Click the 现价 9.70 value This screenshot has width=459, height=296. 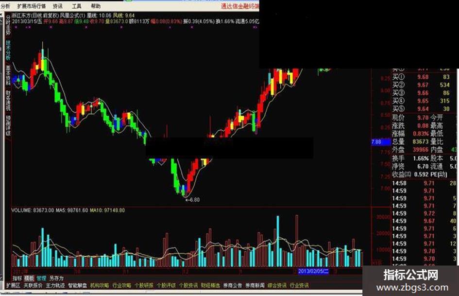[423, 118]
